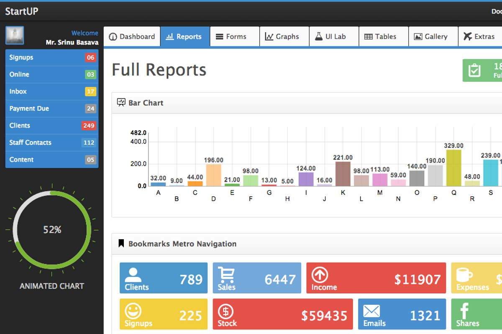Click the red 249 Clients badge
This screenshot has width=502, height=334.
(x=89, y=125)
